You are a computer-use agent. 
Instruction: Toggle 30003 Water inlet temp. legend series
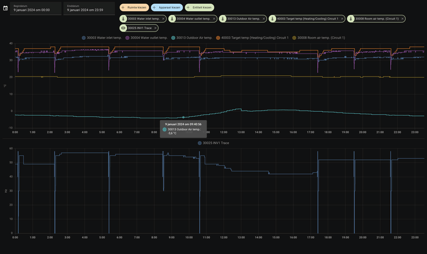(x=101, y=38)
